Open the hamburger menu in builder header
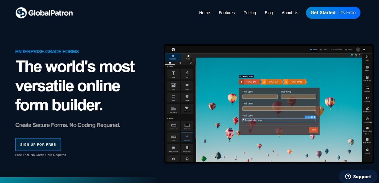The height and width of the screenshot is (183, 379). (x=364, y=50)
